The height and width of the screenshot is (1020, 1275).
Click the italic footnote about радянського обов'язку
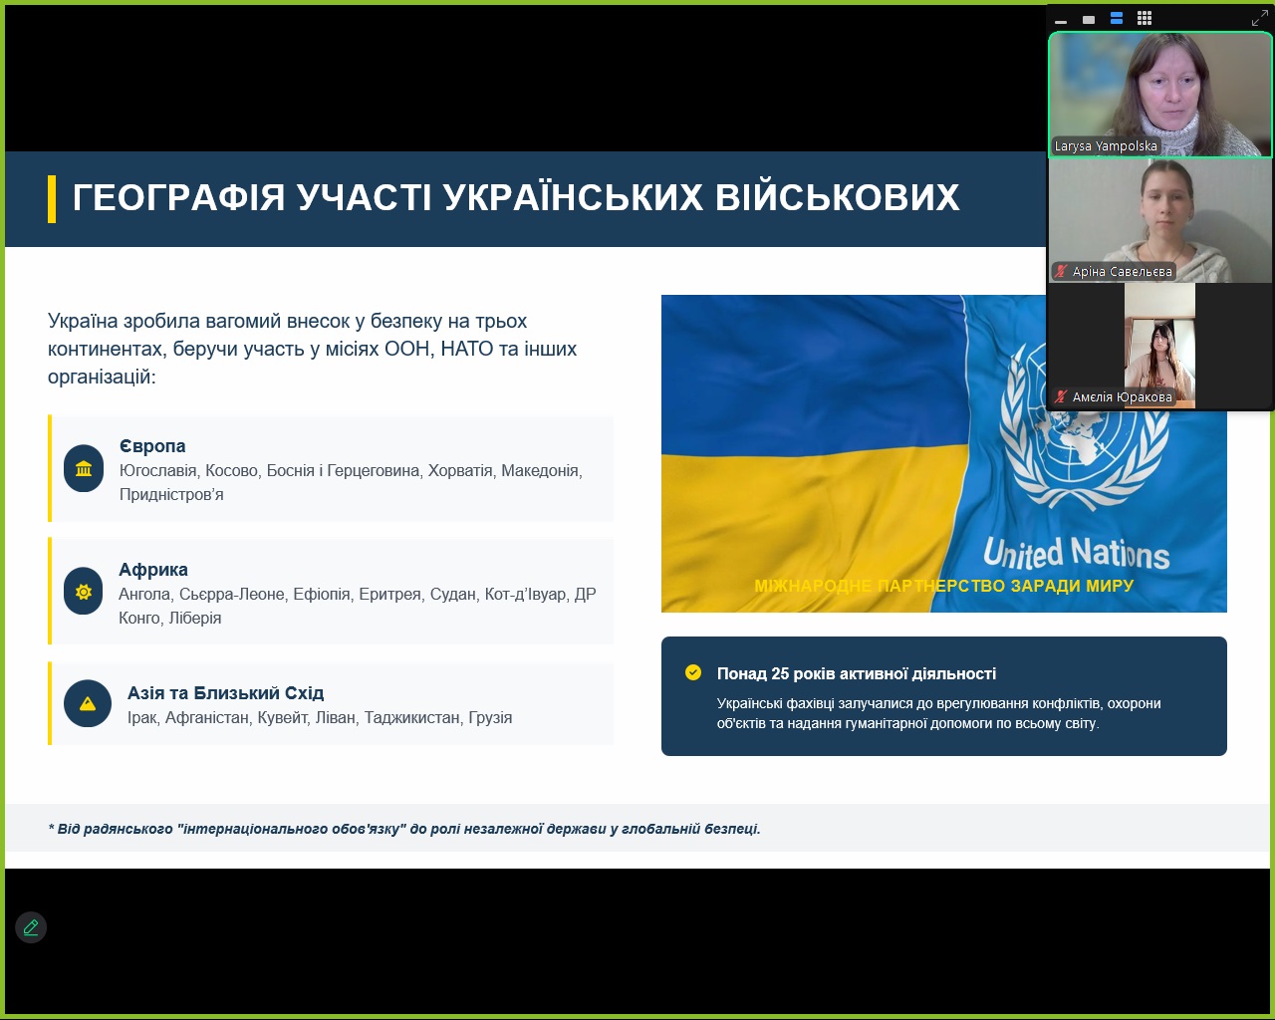coord(403,829)
